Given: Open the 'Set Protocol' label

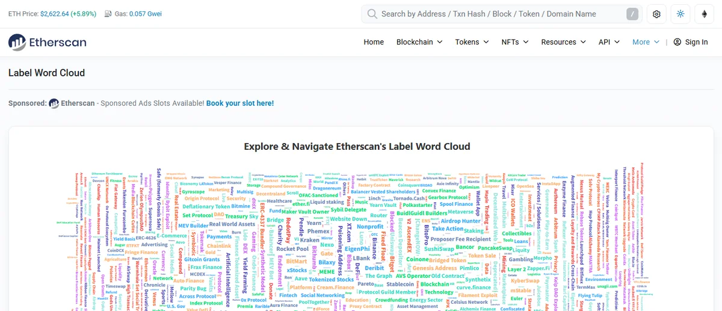Looking at the screenshot, I should click(197, 215).
